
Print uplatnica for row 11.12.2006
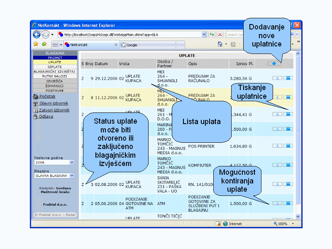tap(288, 97)
